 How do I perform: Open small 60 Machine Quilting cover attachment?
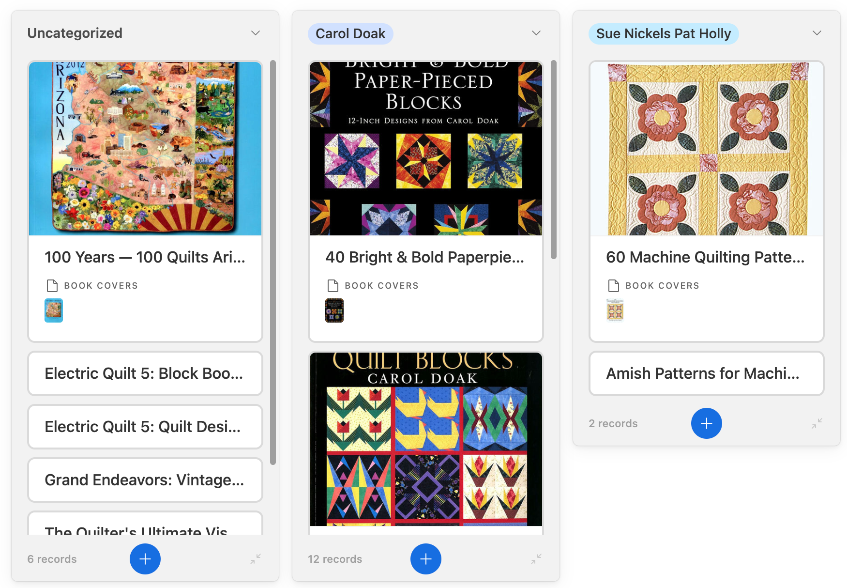tap(615, 310)
